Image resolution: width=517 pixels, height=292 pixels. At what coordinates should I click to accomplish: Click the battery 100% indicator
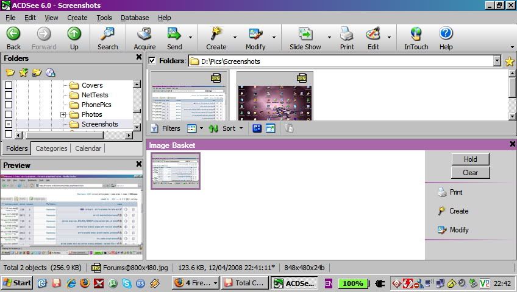[x=353, y=283]
